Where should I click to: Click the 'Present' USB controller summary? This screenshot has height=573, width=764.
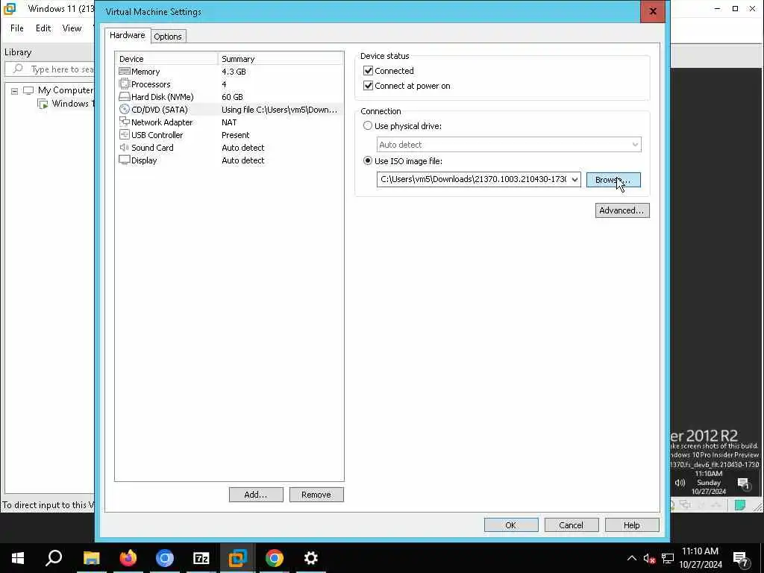pos(235,135)
